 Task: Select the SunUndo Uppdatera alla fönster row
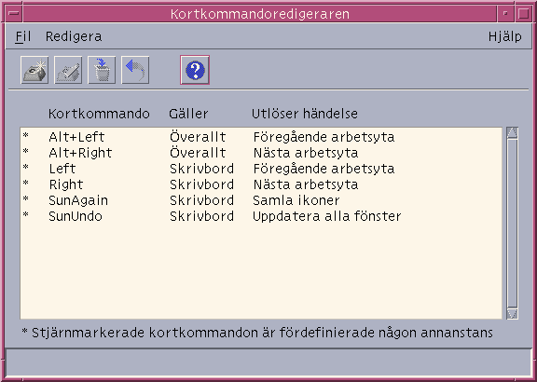[x=261, y=216]
